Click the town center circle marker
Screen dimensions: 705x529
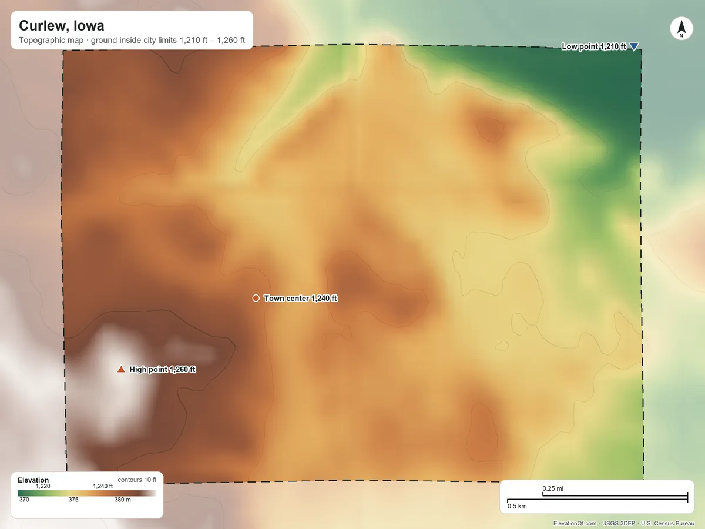[x=256, y=298]
